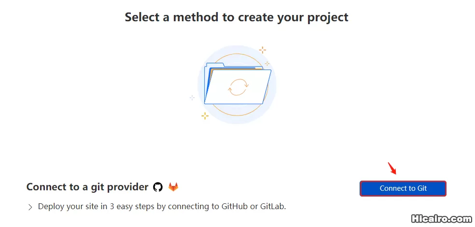Click the blue tab at the folder's top
The height and width of the screenshot is (227, 475).
(x=215, y=65)
